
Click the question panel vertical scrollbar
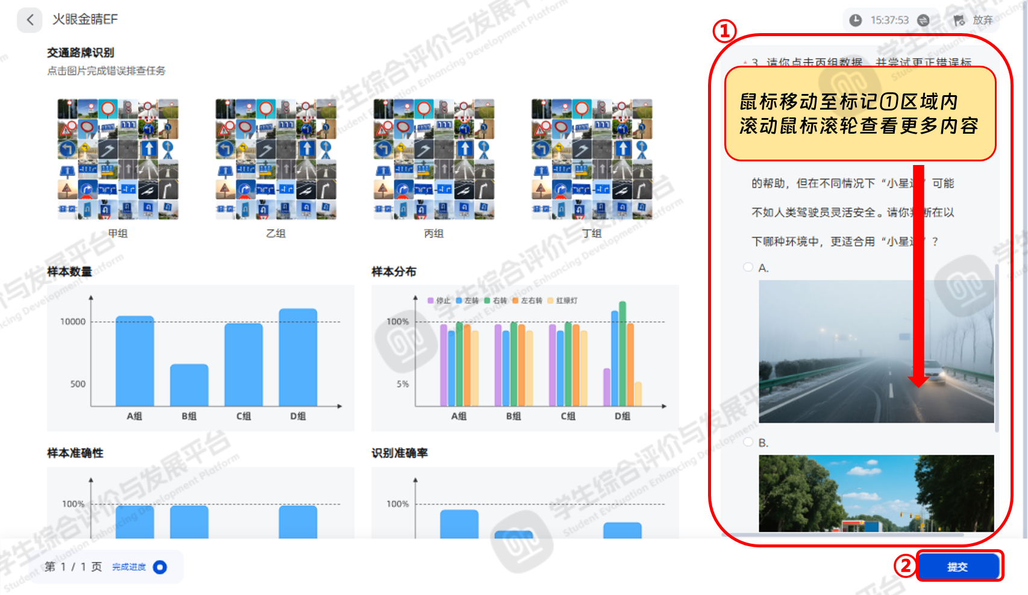[997, 349]
